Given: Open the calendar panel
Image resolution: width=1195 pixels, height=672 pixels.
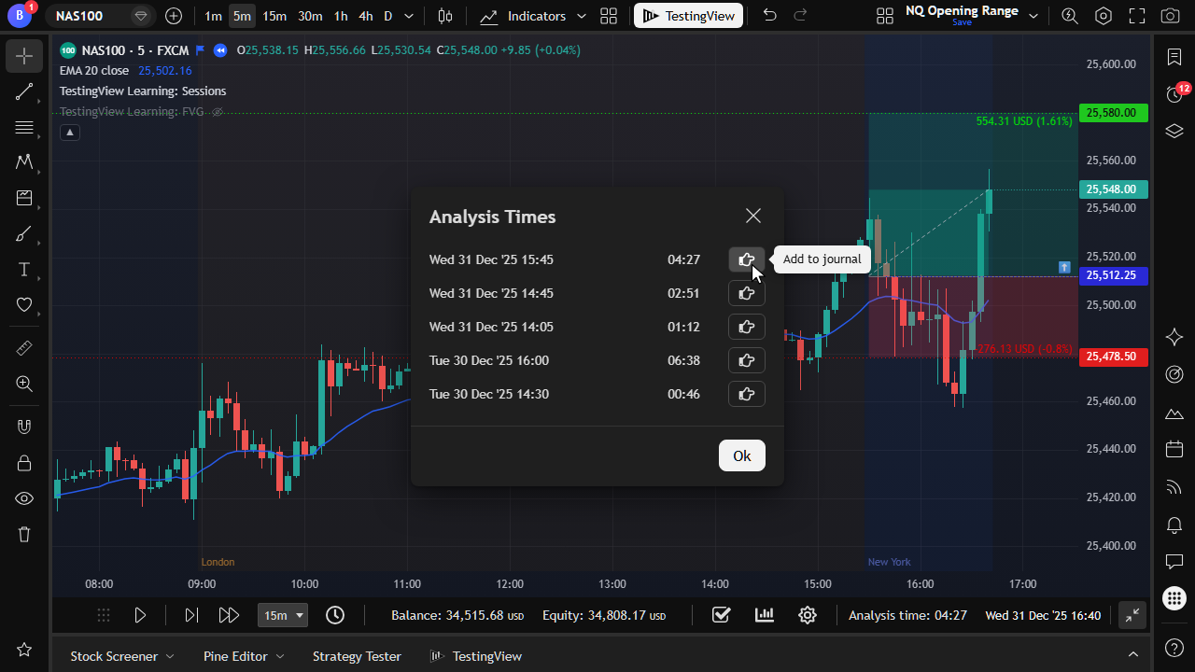Looking at the screenshot, I should [x=1174, y=449].
